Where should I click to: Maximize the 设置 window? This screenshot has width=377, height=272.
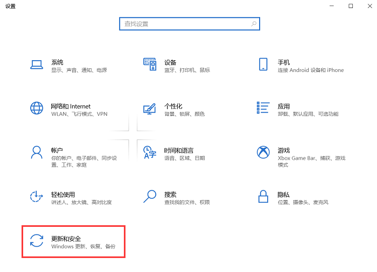coord(351,6)
